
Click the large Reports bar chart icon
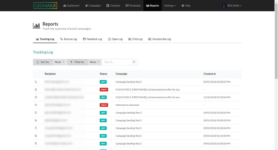pos(37,25)
